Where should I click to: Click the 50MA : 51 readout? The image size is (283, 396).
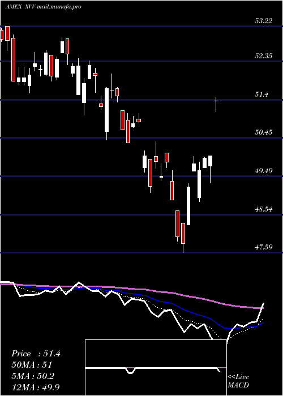(x=32, y=365)
